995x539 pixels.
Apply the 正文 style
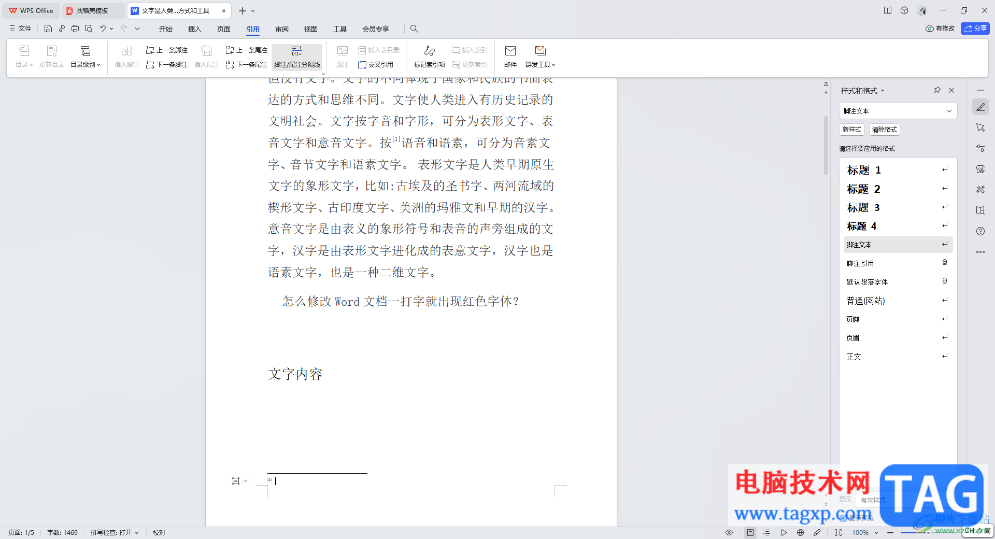tap(898, 357)
